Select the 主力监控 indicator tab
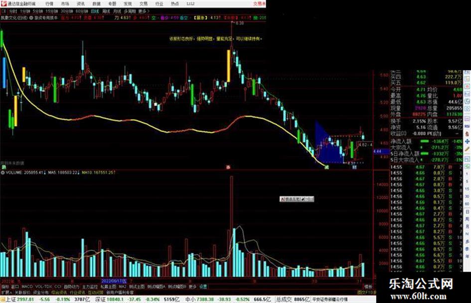The width and height of the screenshot is (471, 303). 90,287
